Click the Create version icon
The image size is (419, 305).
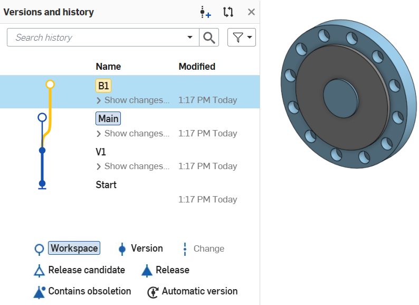205,12
